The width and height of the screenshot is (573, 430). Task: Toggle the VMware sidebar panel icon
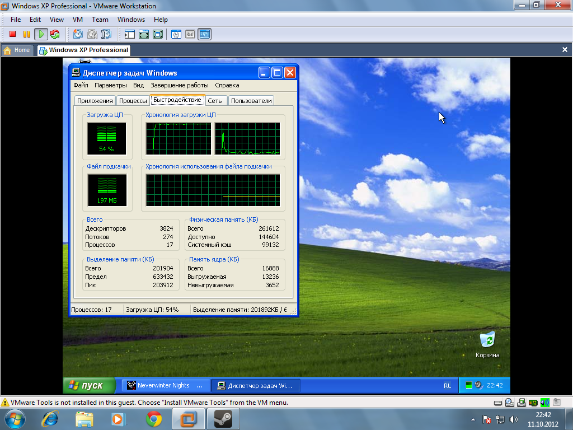tap(129, 34)
